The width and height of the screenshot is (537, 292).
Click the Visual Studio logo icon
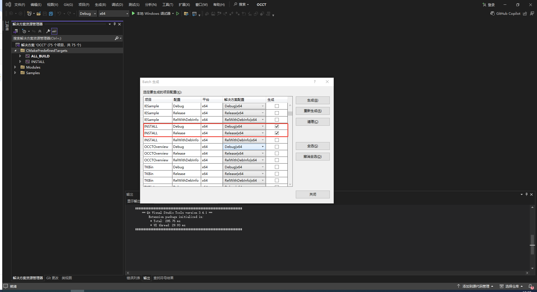(8, 4)
